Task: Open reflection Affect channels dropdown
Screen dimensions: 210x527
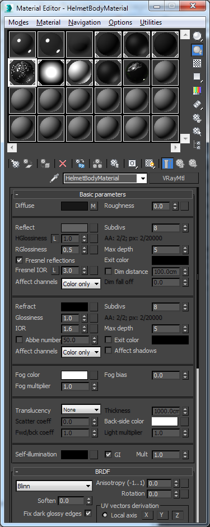Action: point(81,284)
